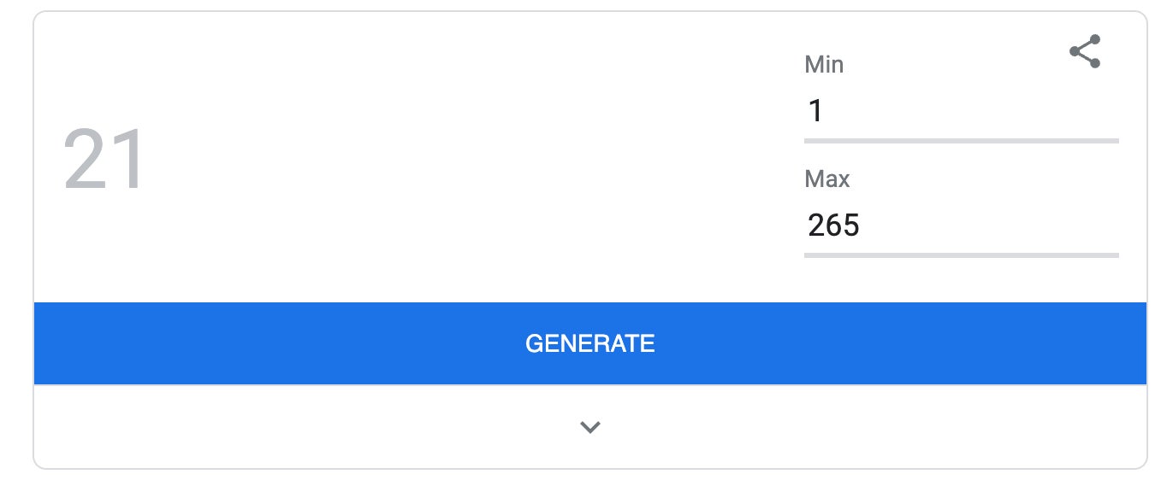
Task: Focus the Max input field
Action: click(x=960, y=225)
